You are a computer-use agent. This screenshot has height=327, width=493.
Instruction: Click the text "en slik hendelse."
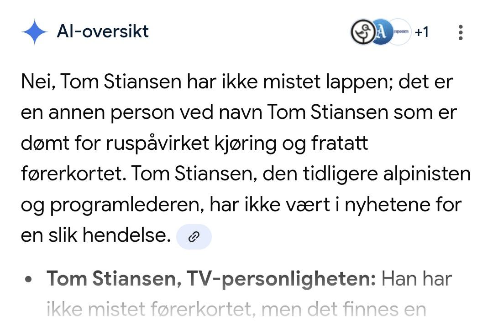(x=95, y=236)
